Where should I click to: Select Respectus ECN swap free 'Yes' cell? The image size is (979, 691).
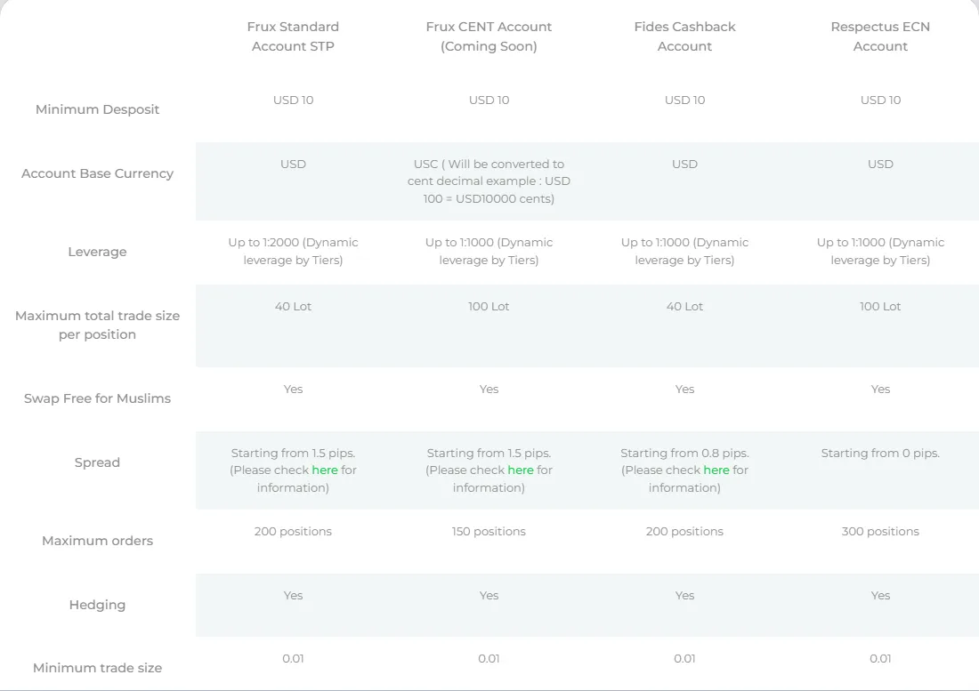(880, 390)
